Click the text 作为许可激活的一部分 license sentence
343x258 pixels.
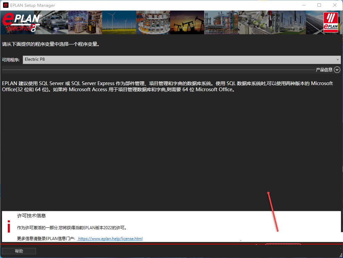pyautogui.click(x=72, y=227)
